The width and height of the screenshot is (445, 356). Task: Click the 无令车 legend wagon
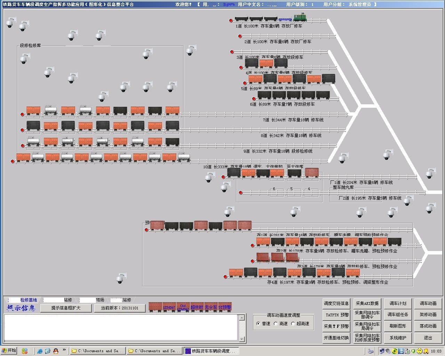211,307
